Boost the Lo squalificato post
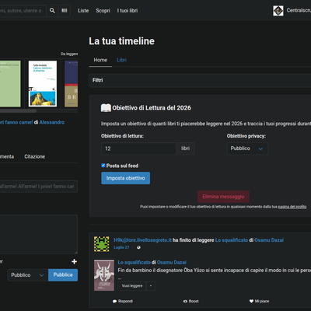This screenshot has height=311, width=311. 190,301
